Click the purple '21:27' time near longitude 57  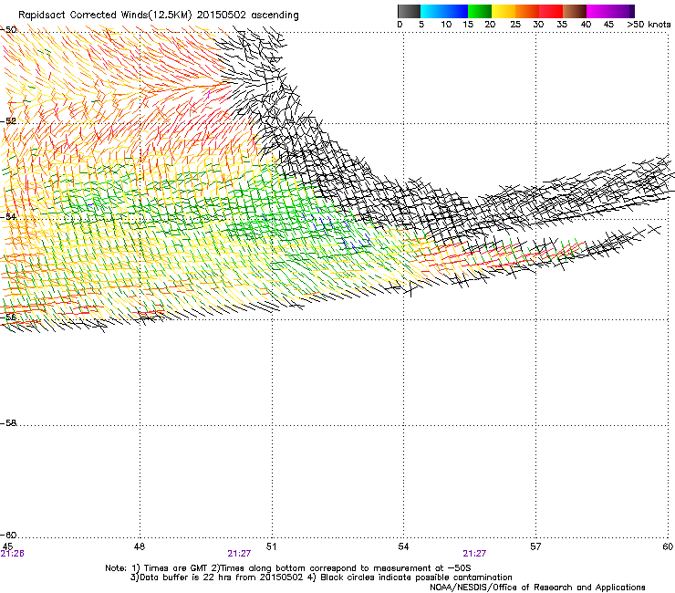[x=474, y=554]
